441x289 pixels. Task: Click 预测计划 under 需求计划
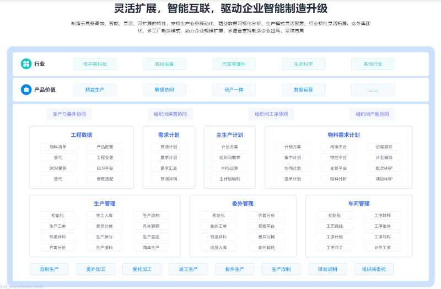(x=169, y=147)
